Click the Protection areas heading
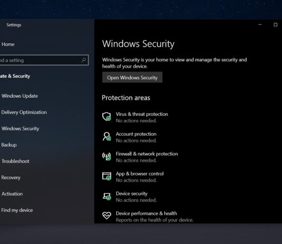The height and width of the screenshot is (244, 282). 126,98
